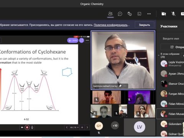
Task: Close the recording notice with Закрыть
Action: tap(145, 25)
